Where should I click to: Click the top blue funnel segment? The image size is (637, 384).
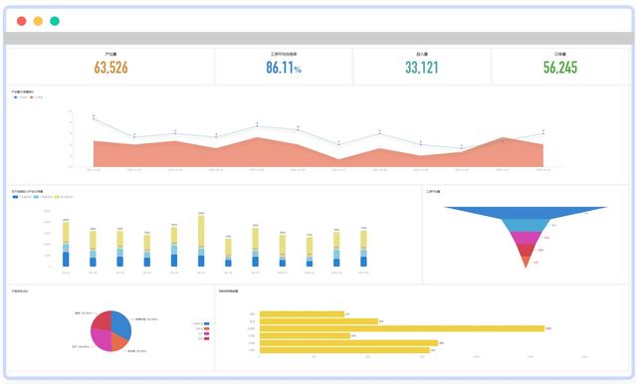pos(526,213)
